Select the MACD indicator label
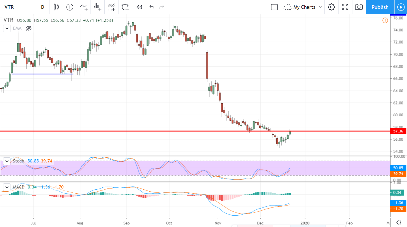Viewport: 407px width, 227px height. coord(19,187)
